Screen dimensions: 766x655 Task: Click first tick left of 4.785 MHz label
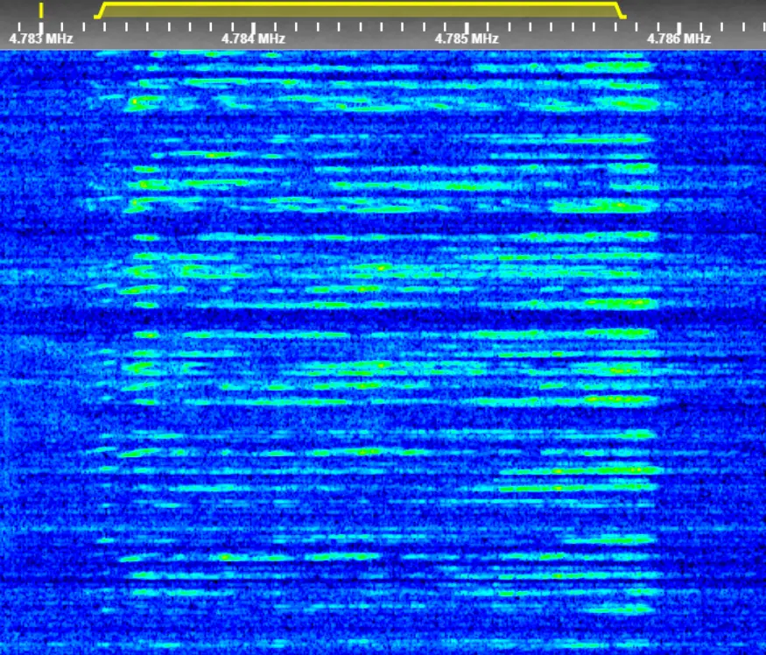[445, 26]
